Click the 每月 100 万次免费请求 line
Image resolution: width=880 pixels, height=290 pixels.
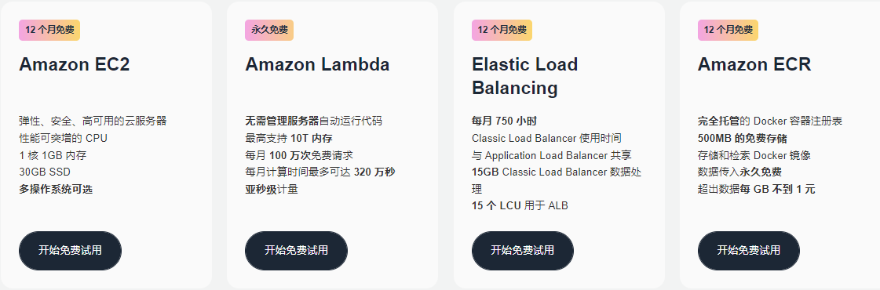299,155
